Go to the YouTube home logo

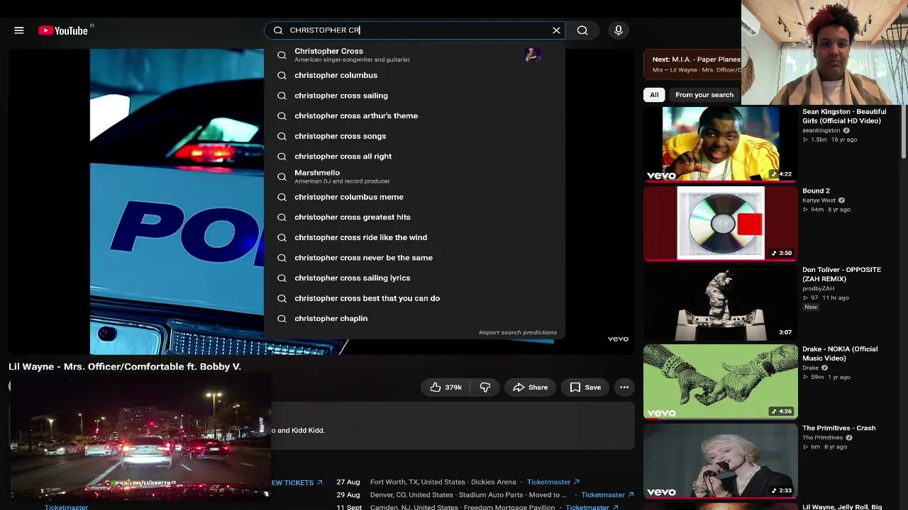click(x=62, y=30)
